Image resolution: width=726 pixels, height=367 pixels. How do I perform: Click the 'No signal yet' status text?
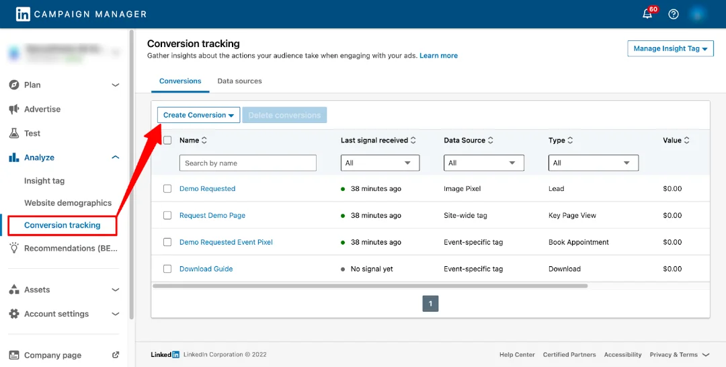click(372, 269)
